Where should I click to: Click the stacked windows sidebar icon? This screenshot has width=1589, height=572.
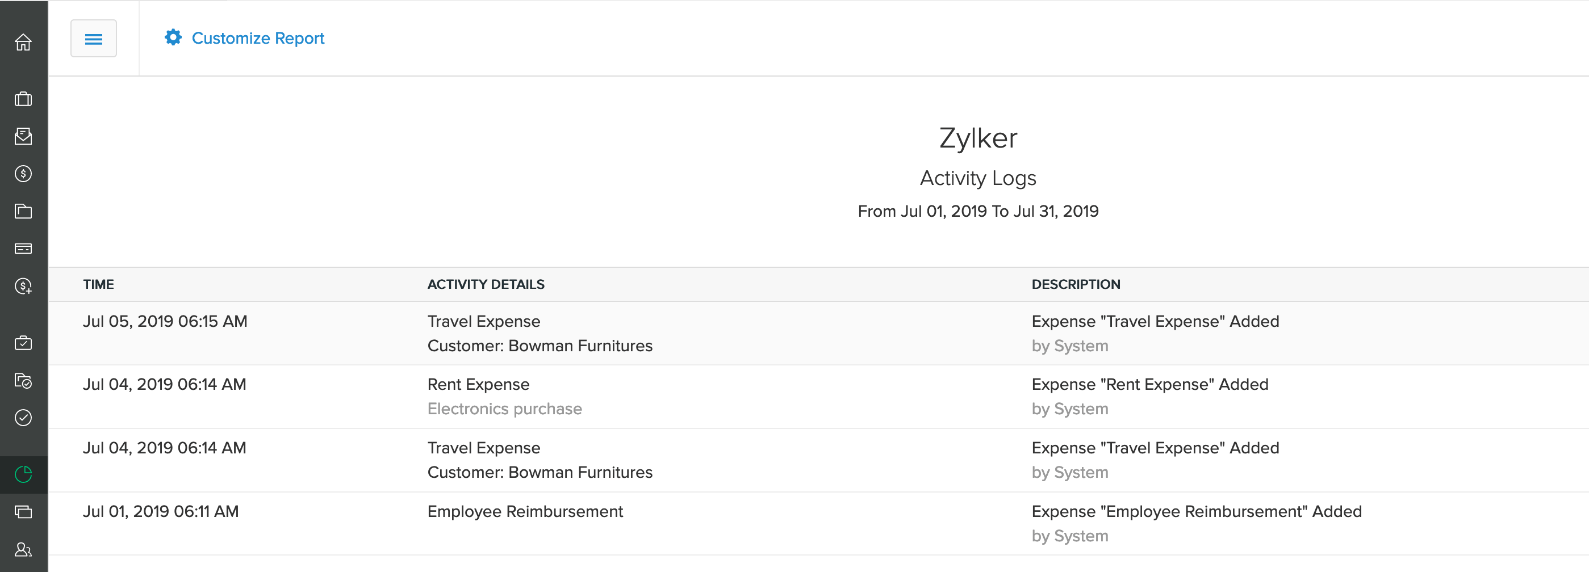23,512
